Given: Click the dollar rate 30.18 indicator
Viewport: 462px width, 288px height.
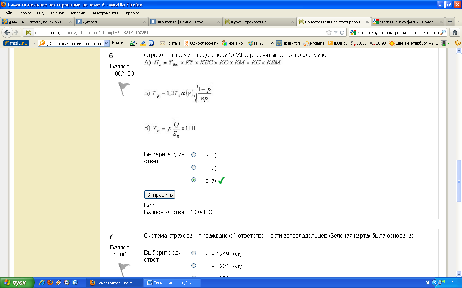Looking at the screenshot, I should coord(358,43).
